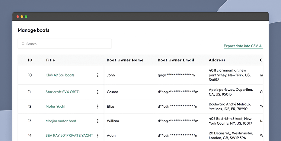Viewport: 281px width, 141px height.
Task: Click the masked email starting with qa@r
Action: (176, 75)
